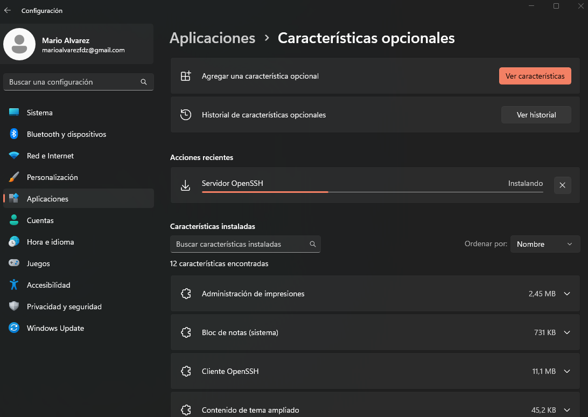
Task: Expand the Cliente OpenSSH entry
Action: click(x=567, y=371)
